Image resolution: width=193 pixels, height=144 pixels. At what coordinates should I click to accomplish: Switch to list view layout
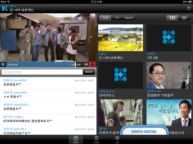pos(184,18)
